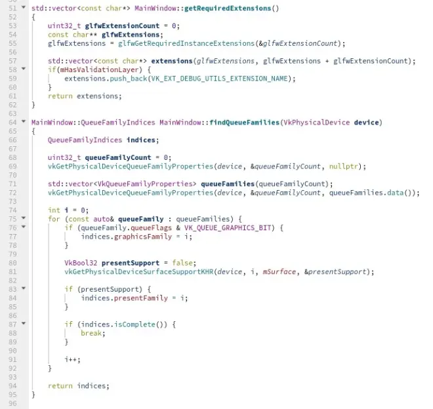Click on queueFamilyCount declaration at line 68
Image resolution: width=433 pixels, height=409 pixels.
pyautogui.click(x=118, y=157)
